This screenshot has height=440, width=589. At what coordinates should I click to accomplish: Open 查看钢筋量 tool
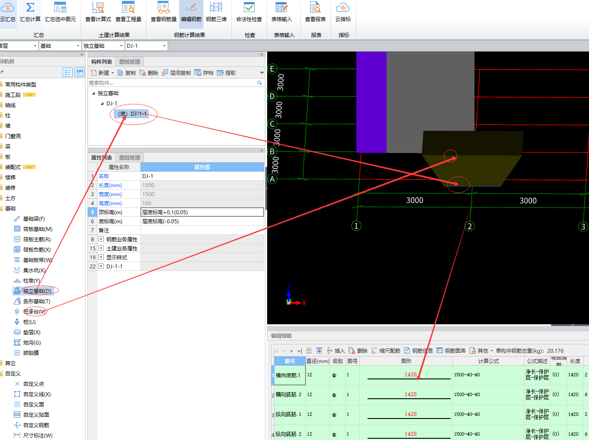(x=164, y=12)
